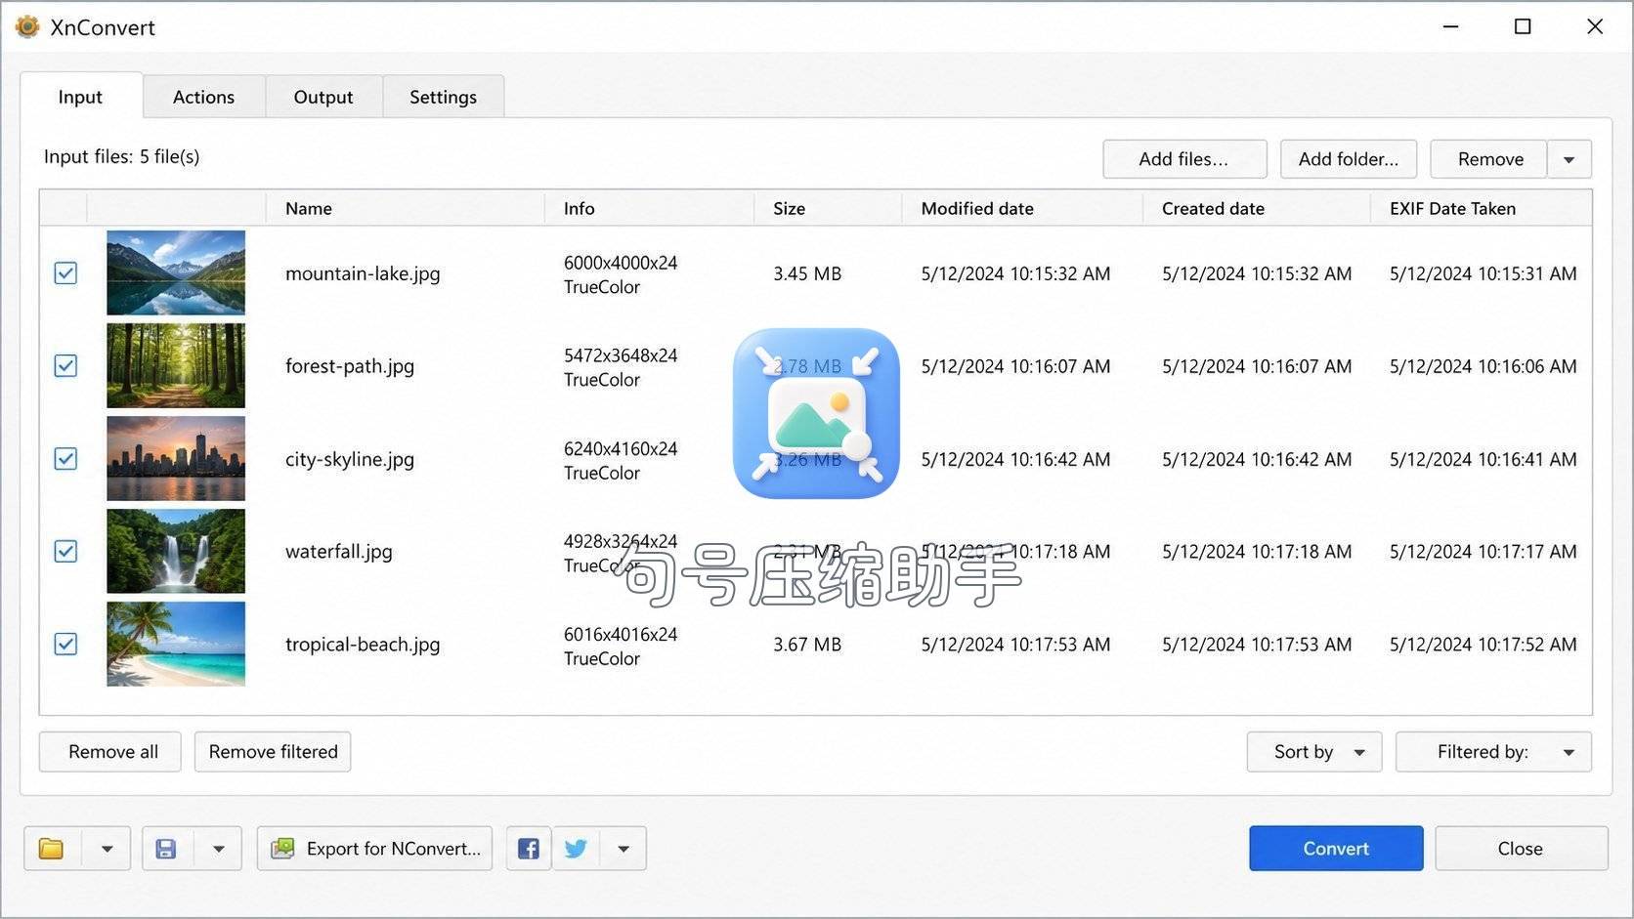Share via the Facebook icon
The image size is (1634, 919).
point(529,849)
